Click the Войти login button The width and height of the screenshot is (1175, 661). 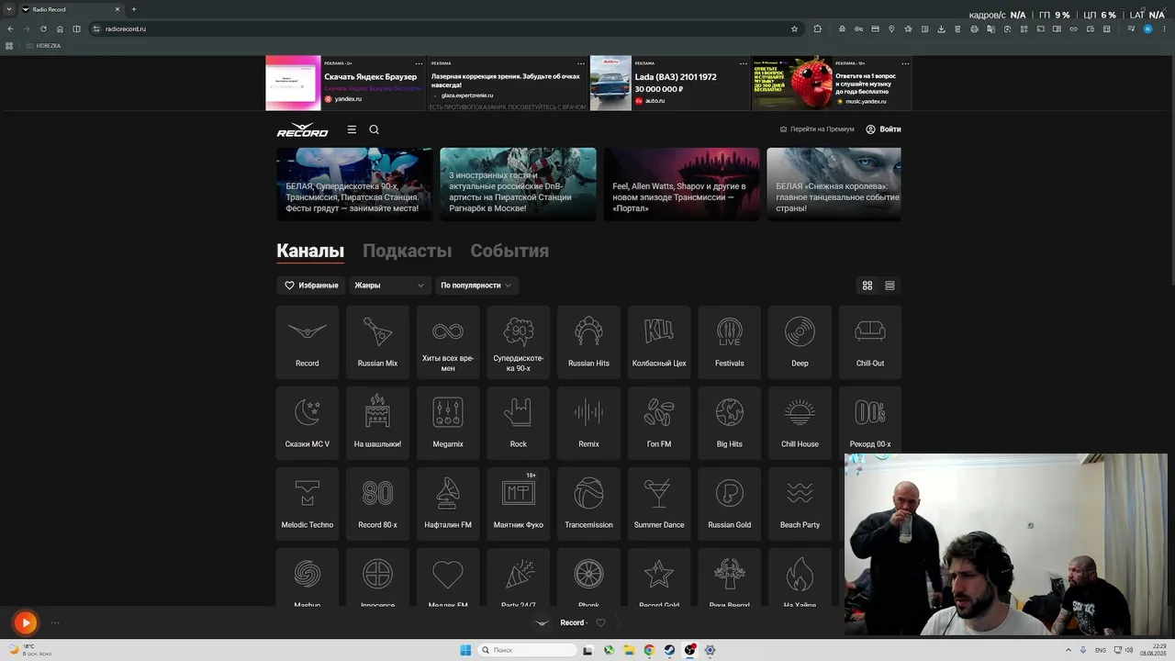[883, 129]
